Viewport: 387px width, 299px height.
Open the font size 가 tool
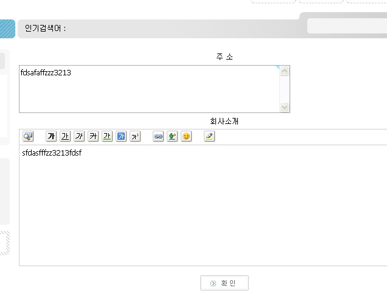(135, 136)
